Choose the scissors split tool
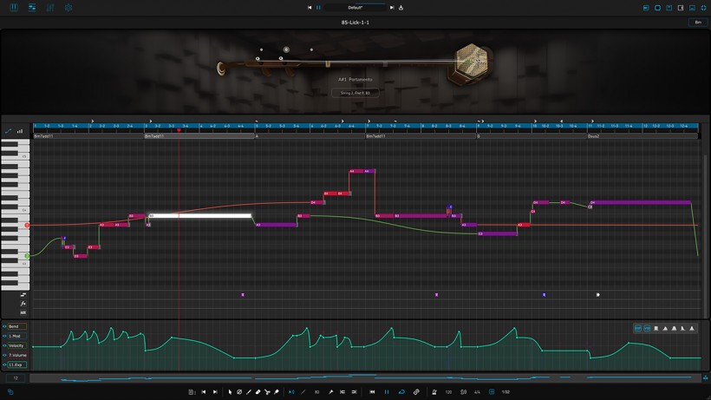Screen dimensions: 711x400 coord(267,392)
